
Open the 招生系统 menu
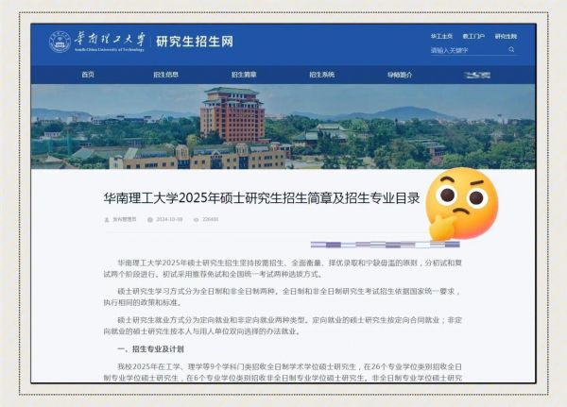tap(322, 75)
